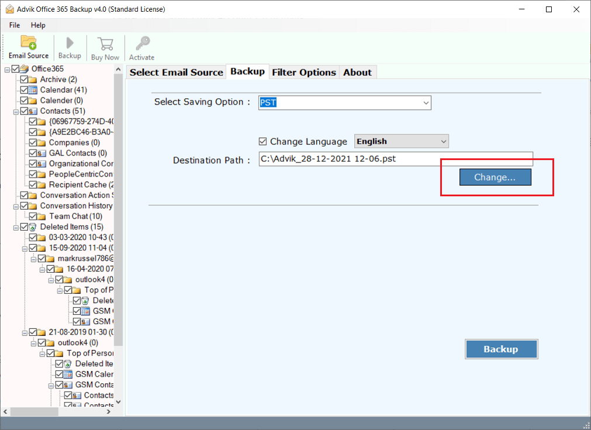Collapse the markrussel786@ folder node
Viewport: 591px width, 430px height.
[x=33, y=259]
